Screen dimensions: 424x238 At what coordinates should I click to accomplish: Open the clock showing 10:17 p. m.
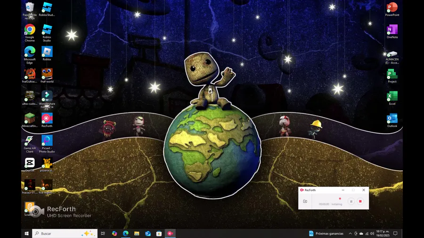[383, 233]
